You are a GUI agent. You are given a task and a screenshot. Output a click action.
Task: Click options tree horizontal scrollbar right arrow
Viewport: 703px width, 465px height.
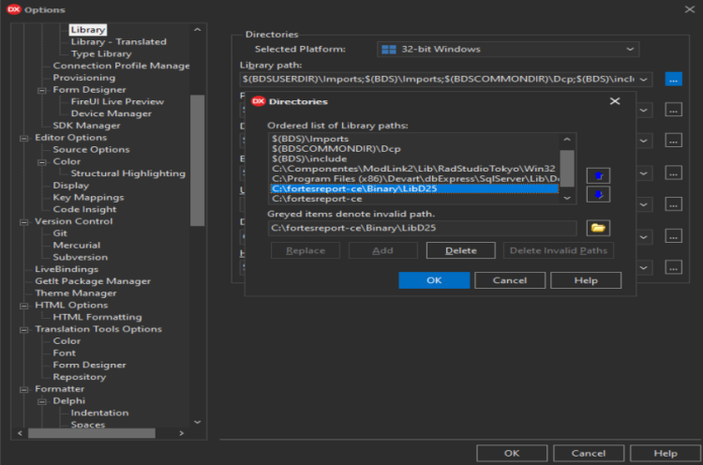point(181,433)
